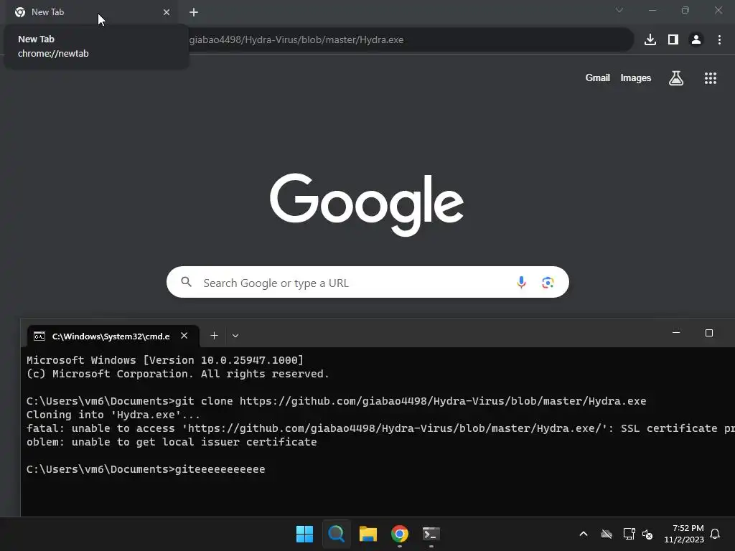Image resolution: width=735 pixels, height=551 pixels.
Task: Open File Explorer from the taskbar
Action: (x=368, y=534)
